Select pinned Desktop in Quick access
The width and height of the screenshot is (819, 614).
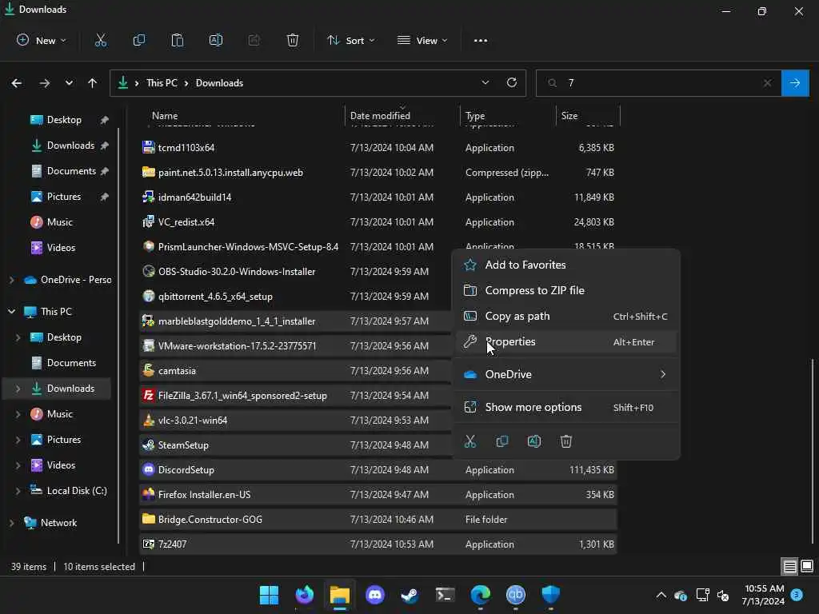(x=64, y=120)
